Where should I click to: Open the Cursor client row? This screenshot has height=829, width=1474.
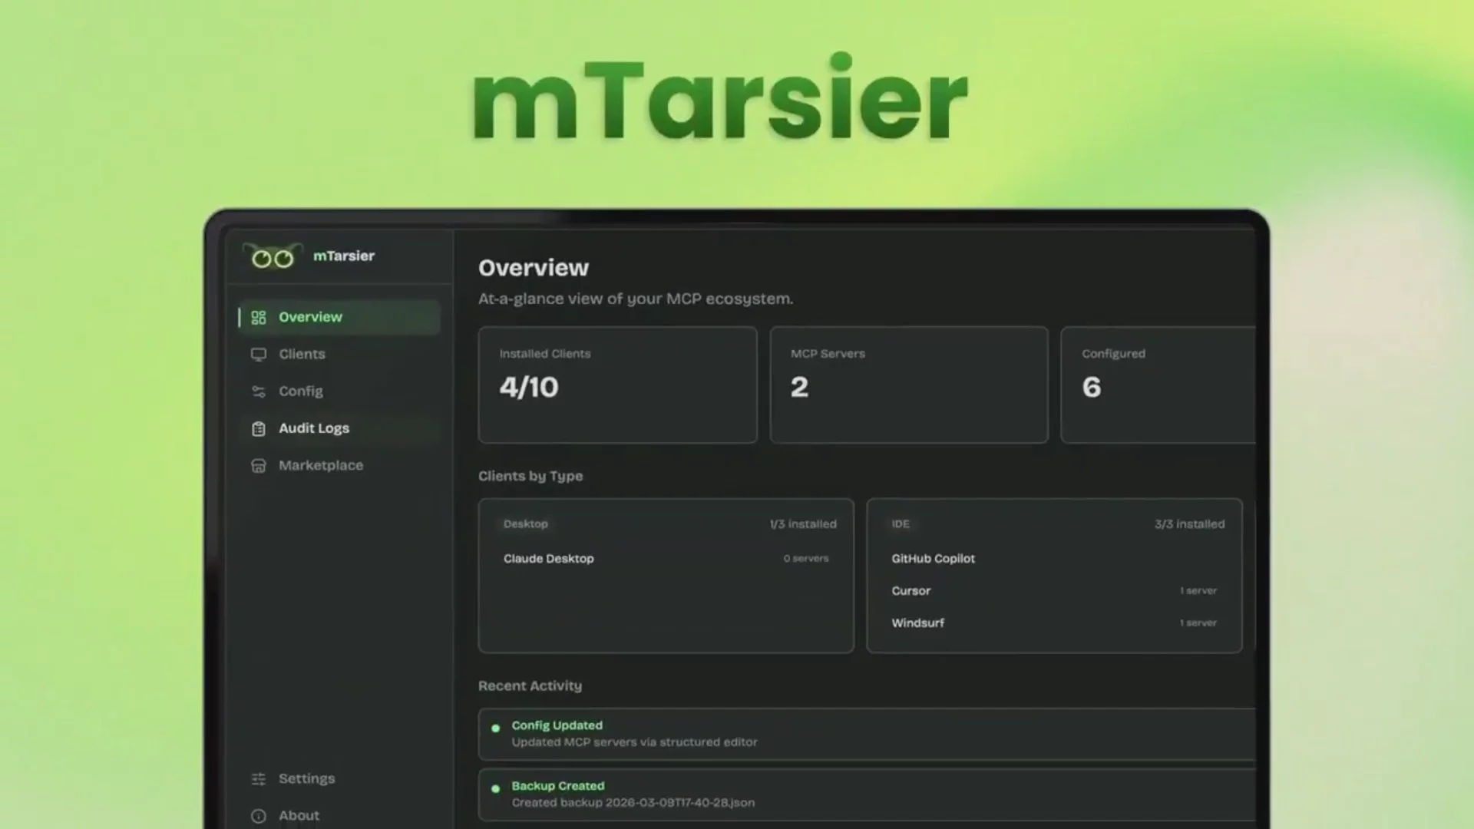point(1054,591)
